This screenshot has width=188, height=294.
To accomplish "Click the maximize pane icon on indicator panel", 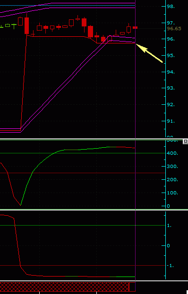I will point(185,142).
